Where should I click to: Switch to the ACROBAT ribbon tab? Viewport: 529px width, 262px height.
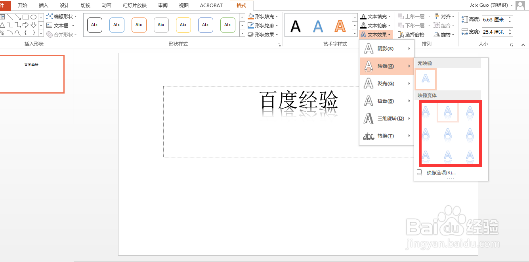[x=211, y=5]
